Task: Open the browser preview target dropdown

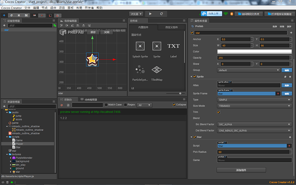Action: (136, 14)
